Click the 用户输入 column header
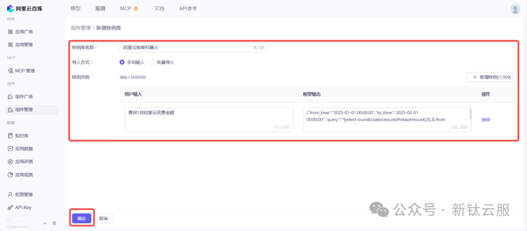The height and width of the screenshot is (231, 527). pyautogui.click(x=133, y=94)
